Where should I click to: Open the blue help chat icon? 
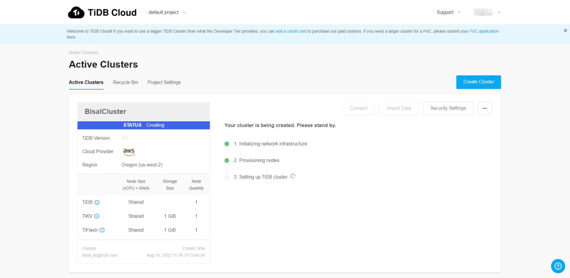click(557, 266)
